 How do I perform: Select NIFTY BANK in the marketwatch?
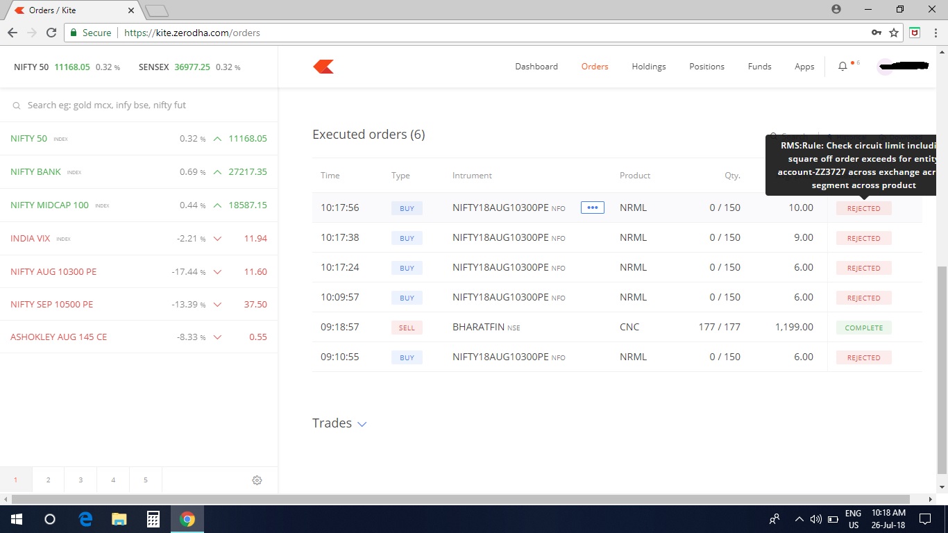(36, 172)
